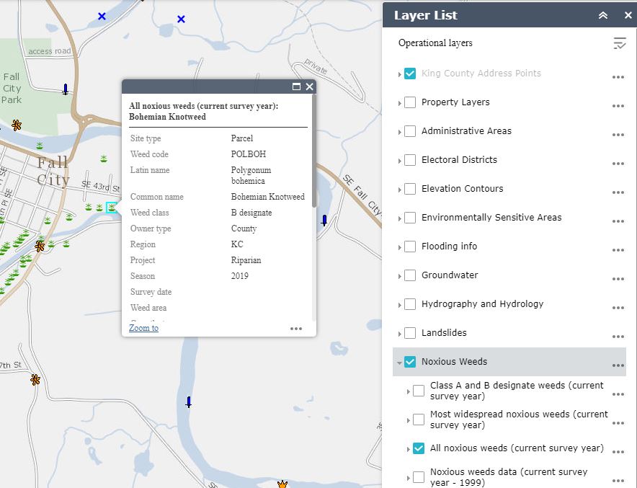Turn off All noxious weeds layer checkbox

[419, 448]
